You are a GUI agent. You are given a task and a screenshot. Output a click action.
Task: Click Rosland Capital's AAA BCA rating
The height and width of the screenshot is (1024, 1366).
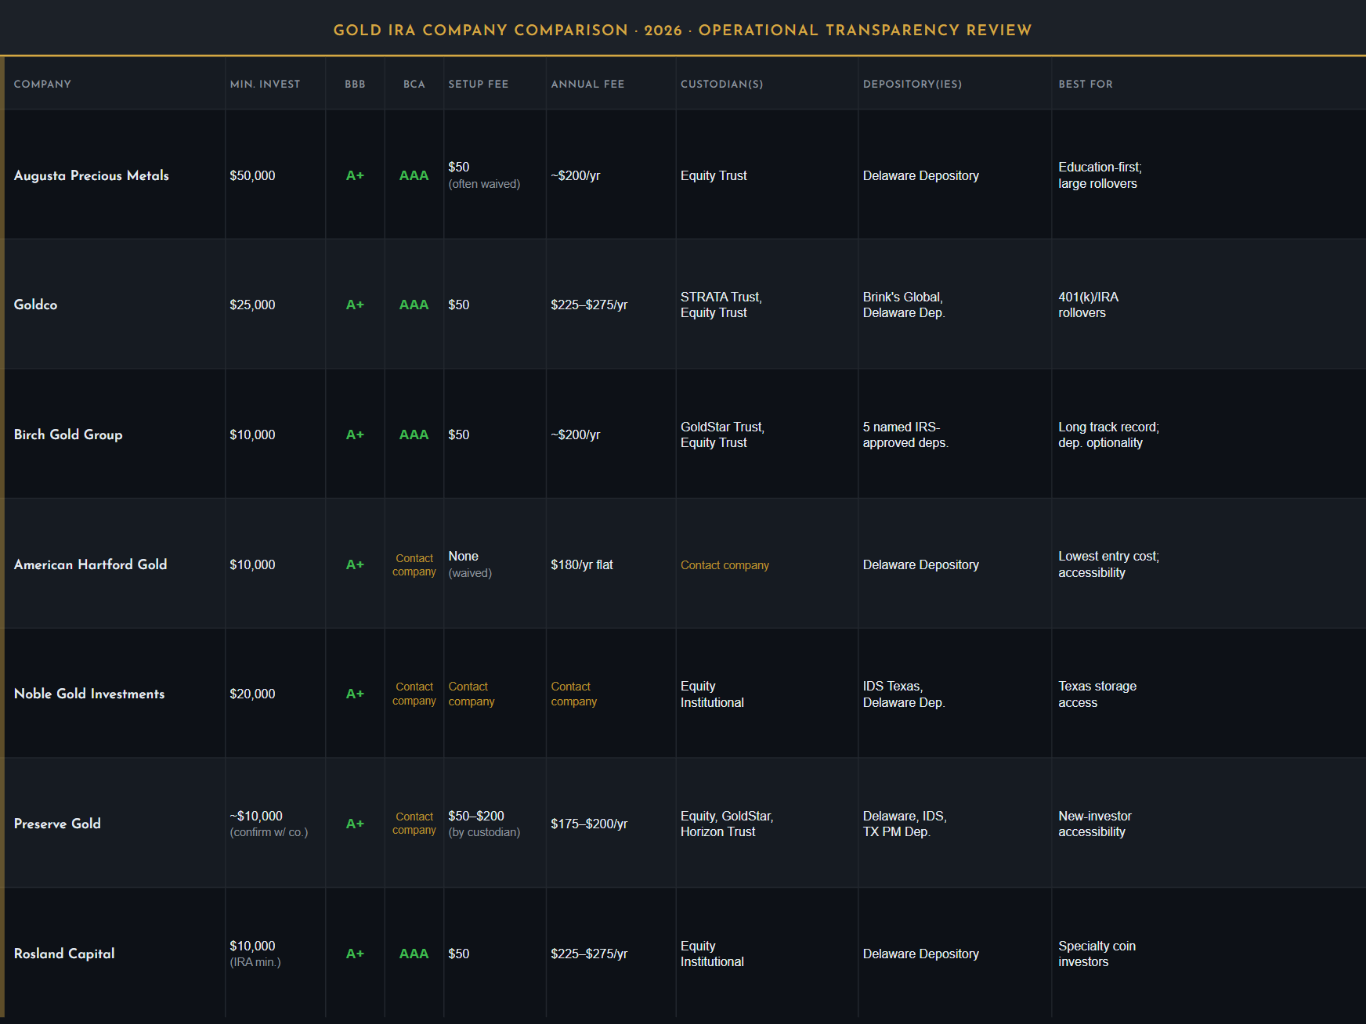414,954
